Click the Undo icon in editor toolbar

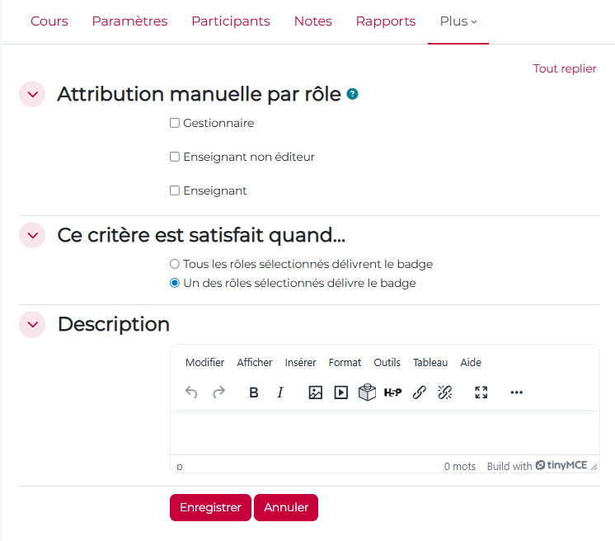click(x=191, y=393)
